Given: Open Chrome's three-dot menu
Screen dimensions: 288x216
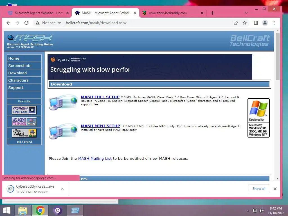Looking at the screenshot, I should [274, 23].
